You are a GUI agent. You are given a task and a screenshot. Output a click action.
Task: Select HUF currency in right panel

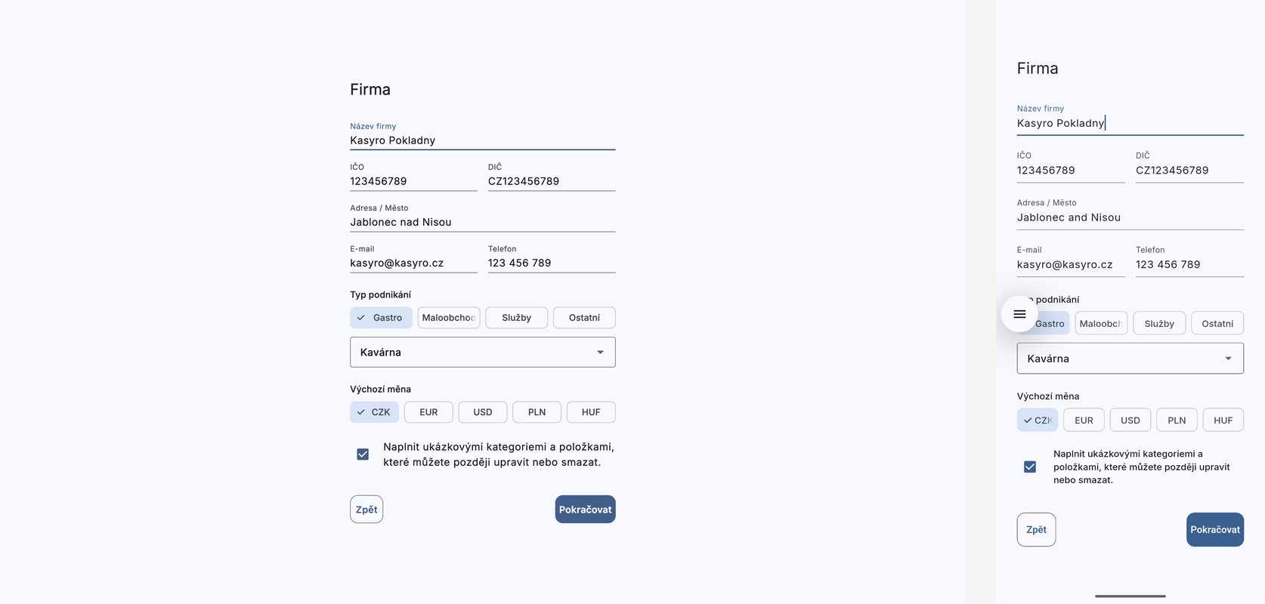click(x=1223, y=421)
